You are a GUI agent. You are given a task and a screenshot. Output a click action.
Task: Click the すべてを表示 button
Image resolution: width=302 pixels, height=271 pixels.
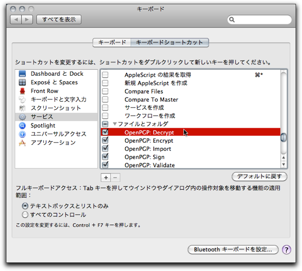click(x=59, y=19)
